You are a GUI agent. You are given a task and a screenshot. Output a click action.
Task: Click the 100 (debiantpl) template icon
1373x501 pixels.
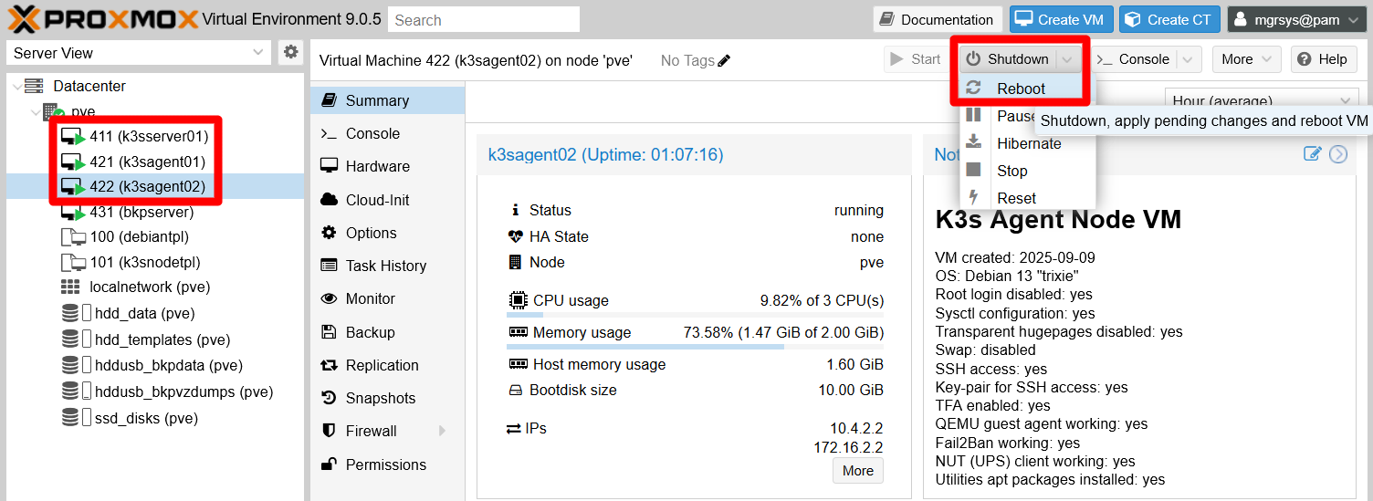pos(72,237)
